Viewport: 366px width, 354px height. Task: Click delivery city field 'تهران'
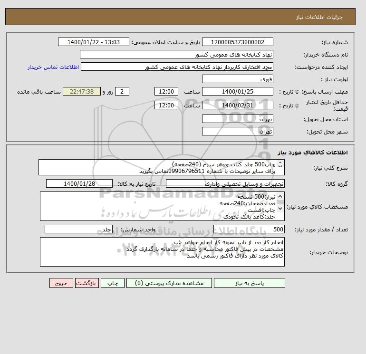pyautogui.click(x=237, y=131)
